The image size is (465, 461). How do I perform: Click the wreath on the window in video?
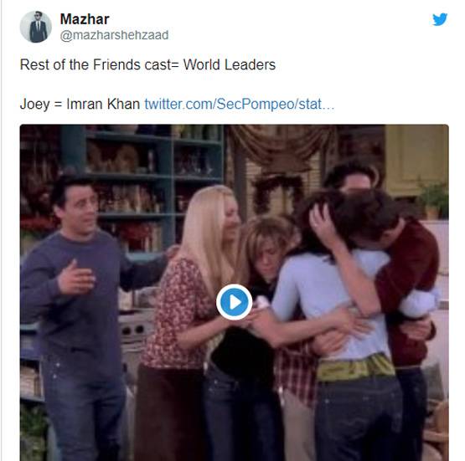[277, 194]
